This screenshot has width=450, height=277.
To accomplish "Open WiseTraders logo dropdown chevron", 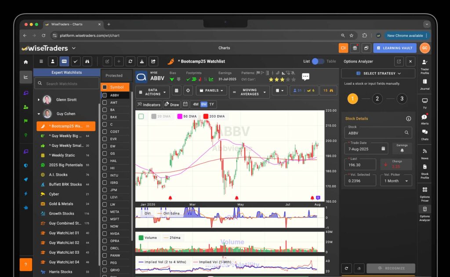I will point(74,48).
